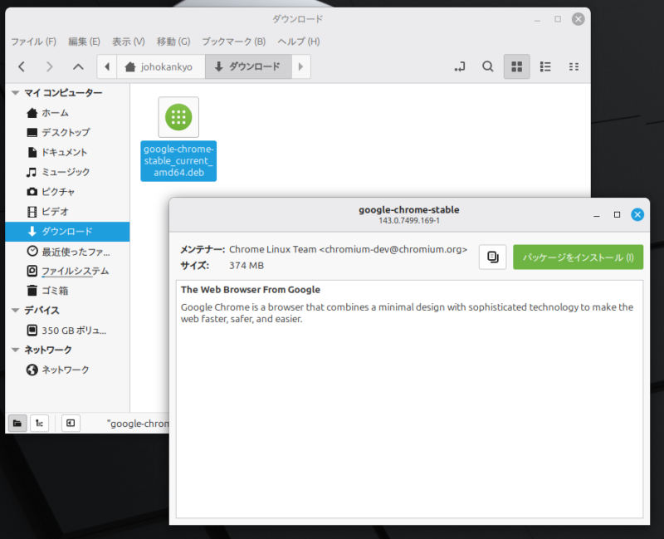
Task: Open ファイルシステム in sidebar
Action: (x=75, y=271)
